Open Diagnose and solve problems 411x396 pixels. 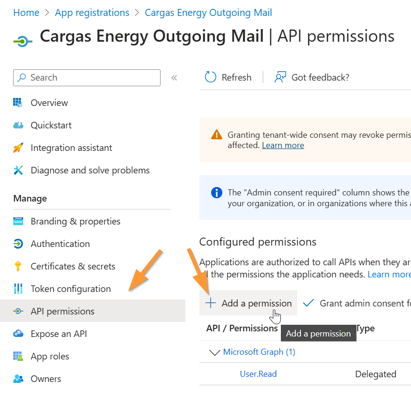pyautogui.click(x=90, y=170)
